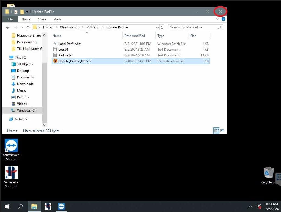Refresh the Update_ParFile folder view

click(x=162, y=27)
